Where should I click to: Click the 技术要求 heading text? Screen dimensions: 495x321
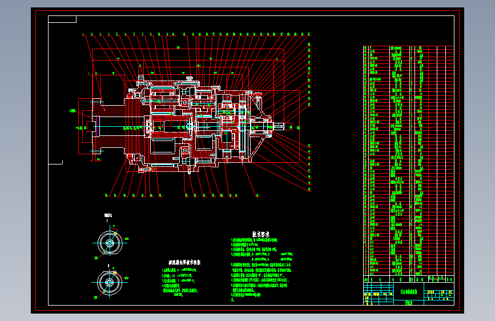click(261, 234)
